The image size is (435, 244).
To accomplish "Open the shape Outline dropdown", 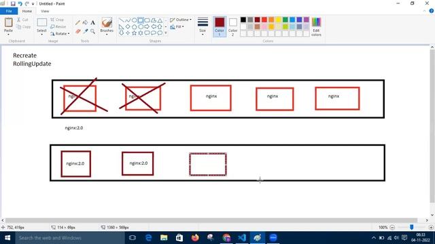I will pos(181,20).
